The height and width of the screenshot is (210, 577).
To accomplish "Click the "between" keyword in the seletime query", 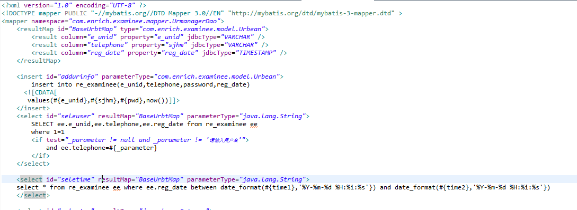I will pyautogui.click(x=204, y=188).
